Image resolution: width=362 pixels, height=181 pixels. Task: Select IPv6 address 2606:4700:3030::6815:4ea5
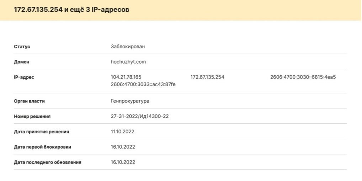click(x=303, y=77)
